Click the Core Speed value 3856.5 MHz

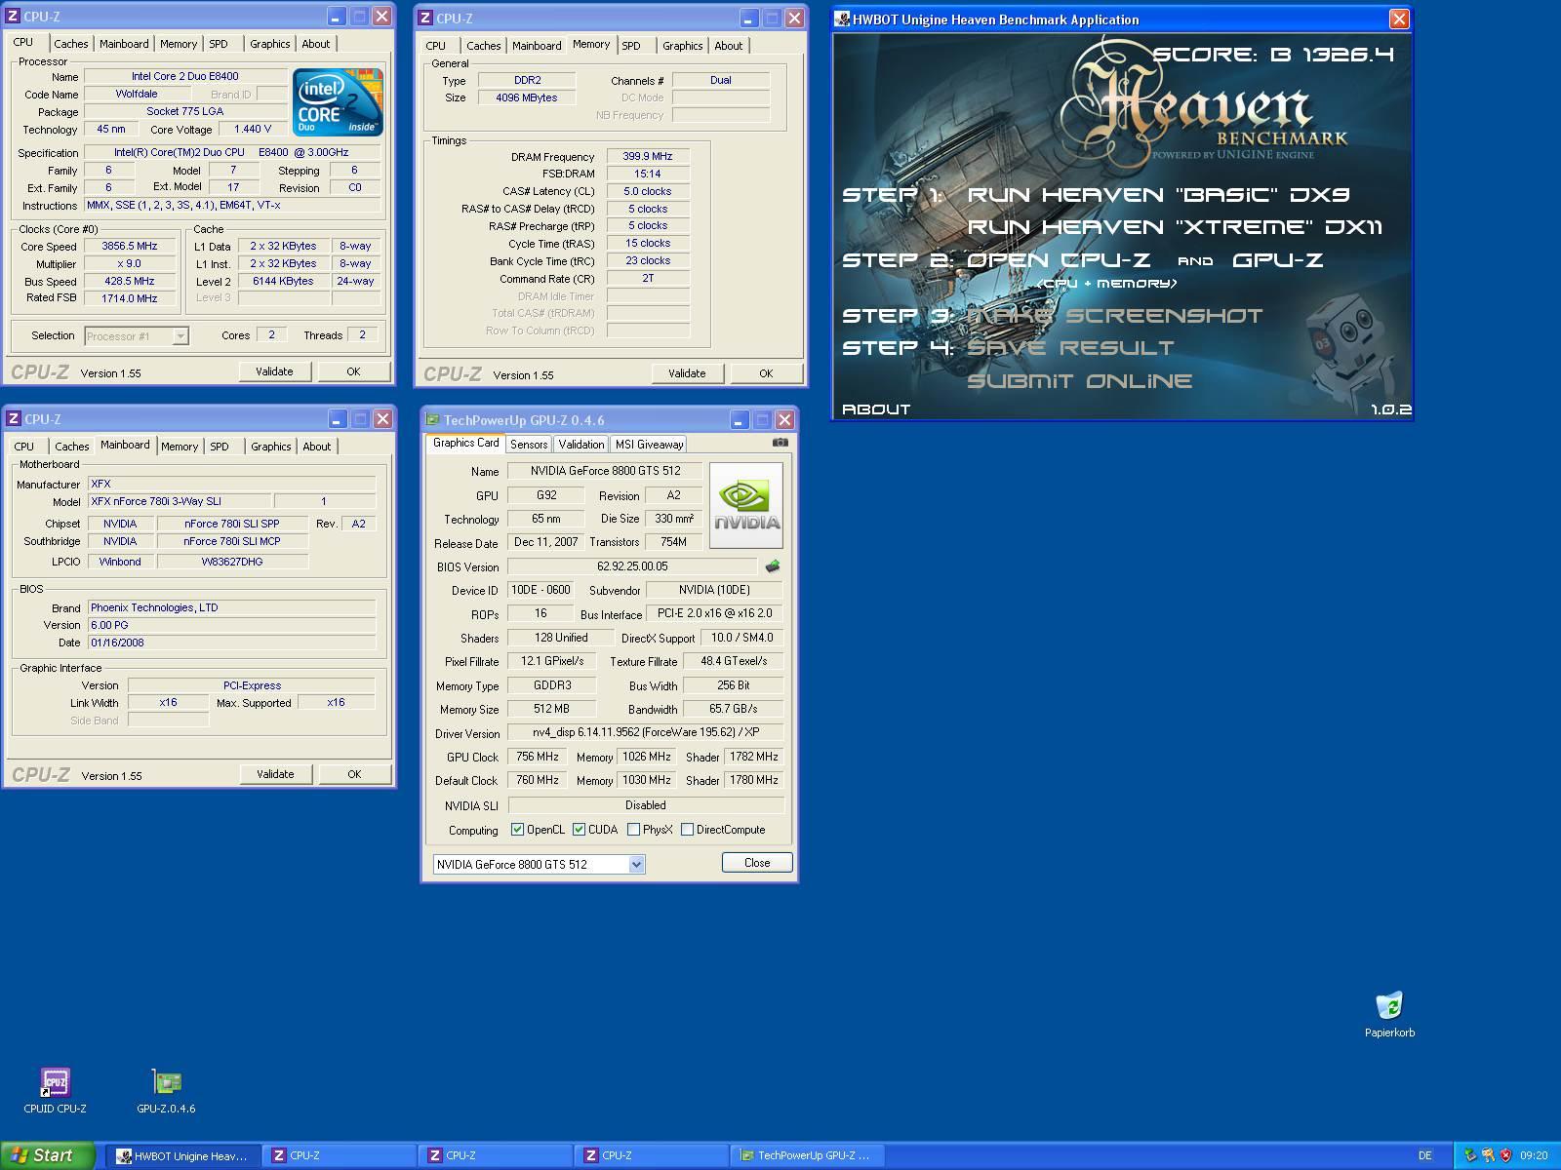point(130,247)
